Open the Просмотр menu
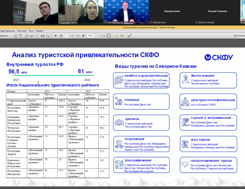Screen dimensions: 245x189 pyautogui.click(x=22, y=31)
